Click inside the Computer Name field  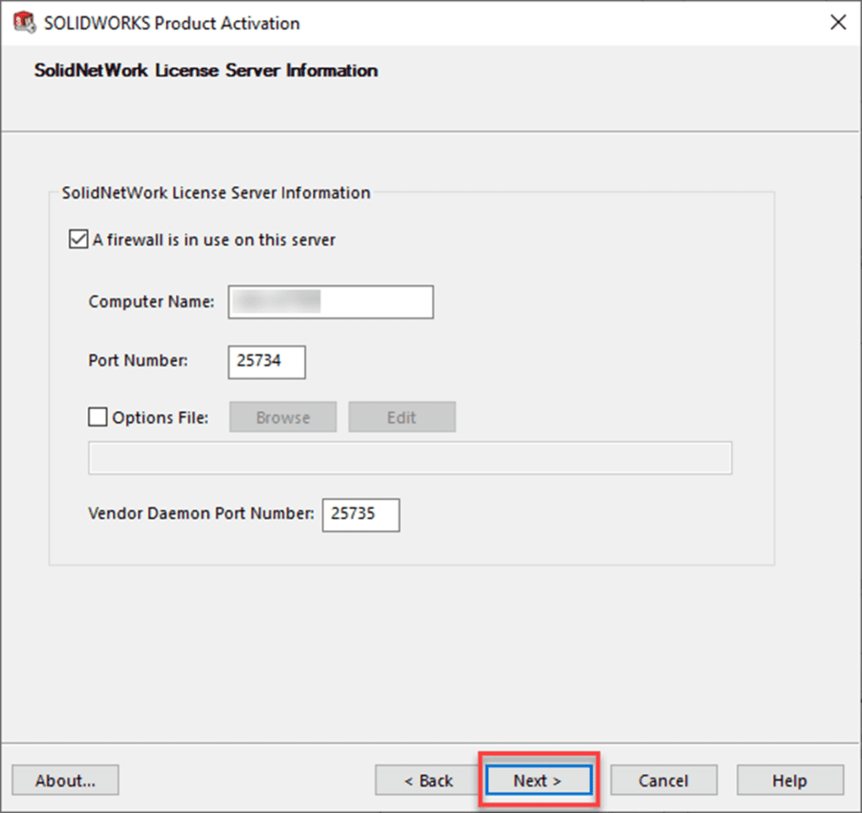[330, 301]
